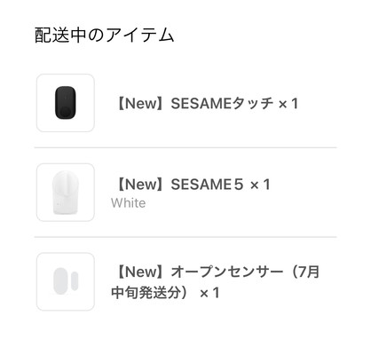Click the × 1 quantity beside SESAME５
Screen dimensions: 371x339
(x=260, y=185)
